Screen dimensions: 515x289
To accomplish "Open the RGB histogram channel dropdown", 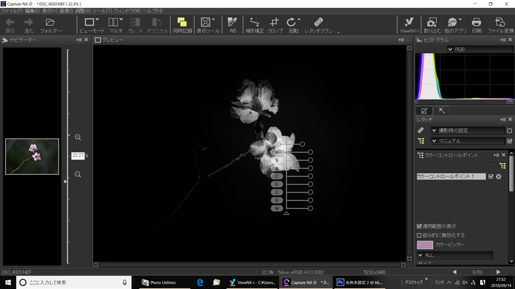I will (x=450, y=49).
